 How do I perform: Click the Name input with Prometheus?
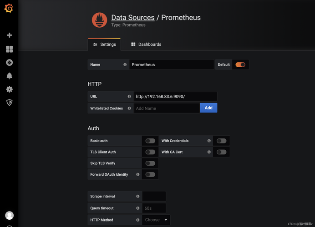172,64
